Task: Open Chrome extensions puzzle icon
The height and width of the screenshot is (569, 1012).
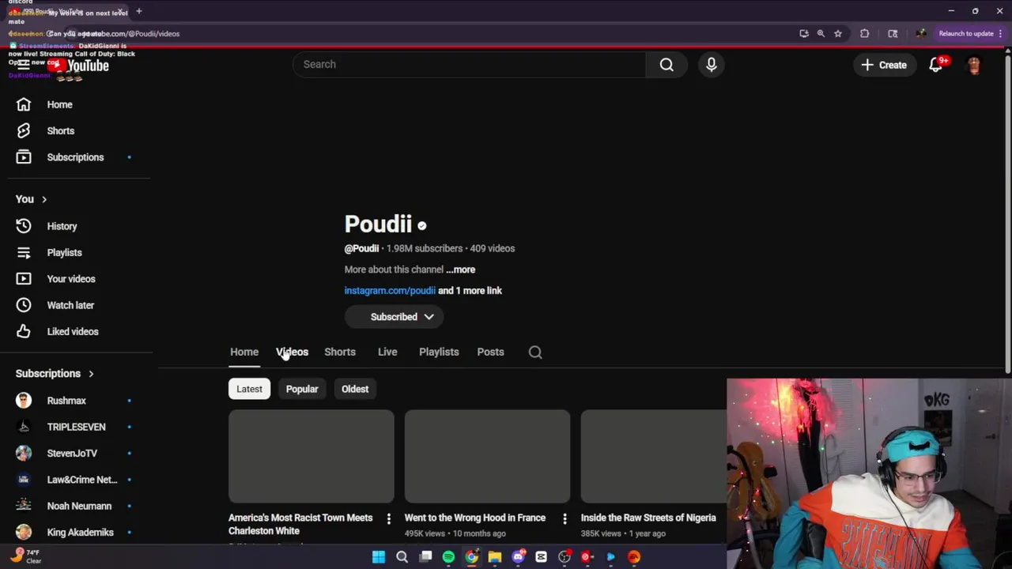Action: tap(864, 33)
